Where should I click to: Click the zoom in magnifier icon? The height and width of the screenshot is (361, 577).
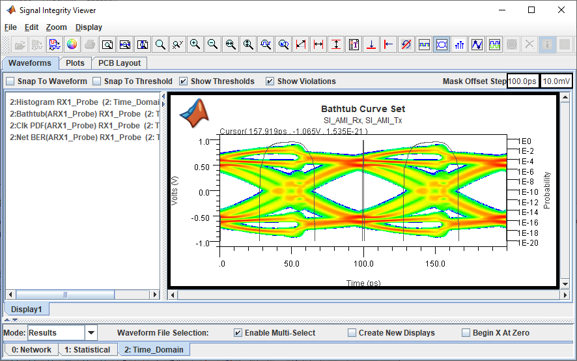pyautogui.click(x=195, y=45)
